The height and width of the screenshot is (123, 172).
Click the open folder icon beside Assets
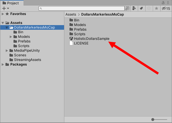[7, 23]
